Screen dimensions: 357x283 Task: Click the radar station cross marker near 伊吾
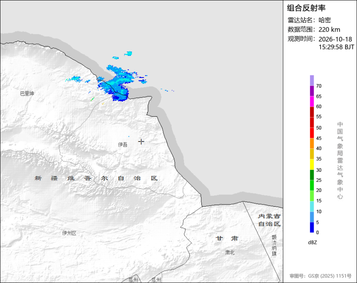tap(141, 141)
